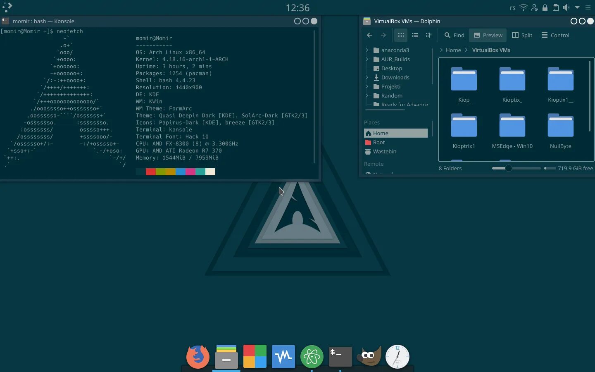Click Dolphin folder tree horizontal scrollbar
595x372 pixels.
[385, 110]
